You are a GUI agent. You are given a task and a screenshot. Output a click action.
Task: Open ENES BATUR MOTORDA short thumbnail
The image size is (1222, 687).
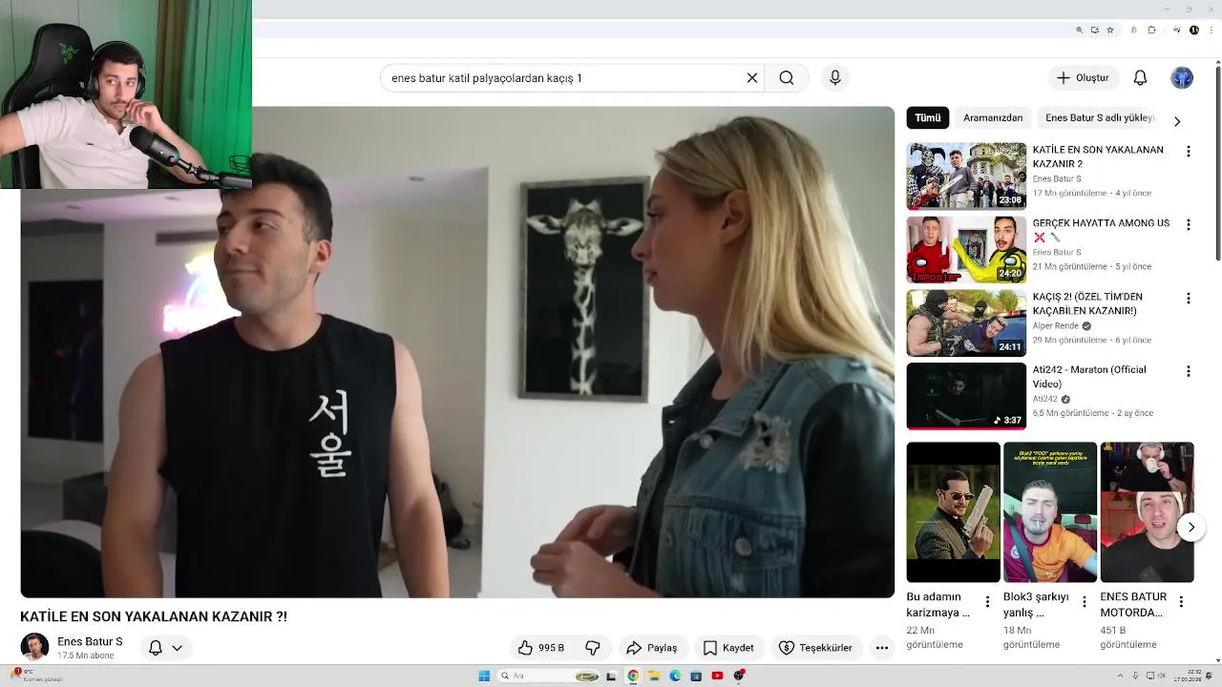pos(1147,511)
